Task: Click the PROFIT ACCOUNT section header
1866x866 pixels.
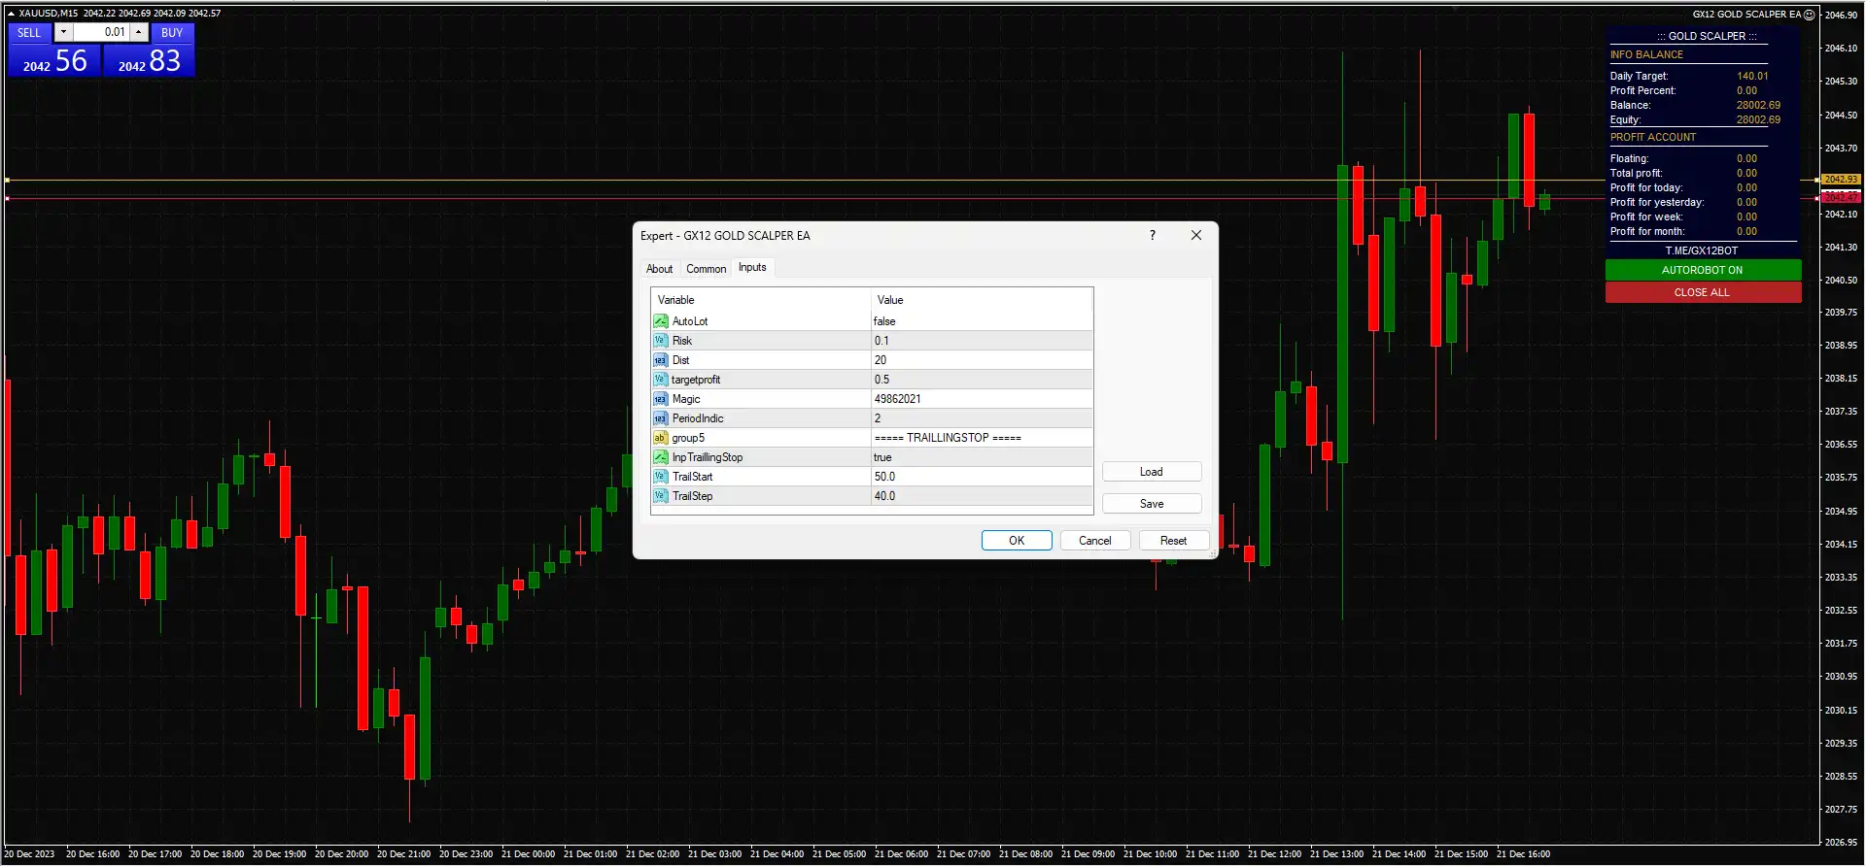Action: (x=1652, y=137)
